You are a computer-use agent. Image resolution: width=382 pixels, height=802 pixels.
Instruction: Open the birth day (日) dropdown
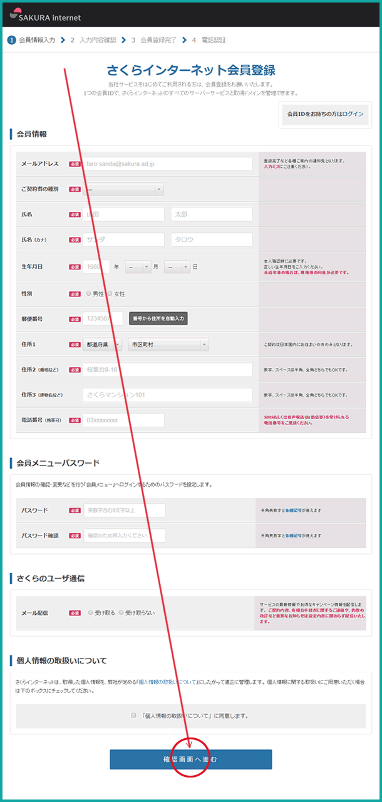177,266
